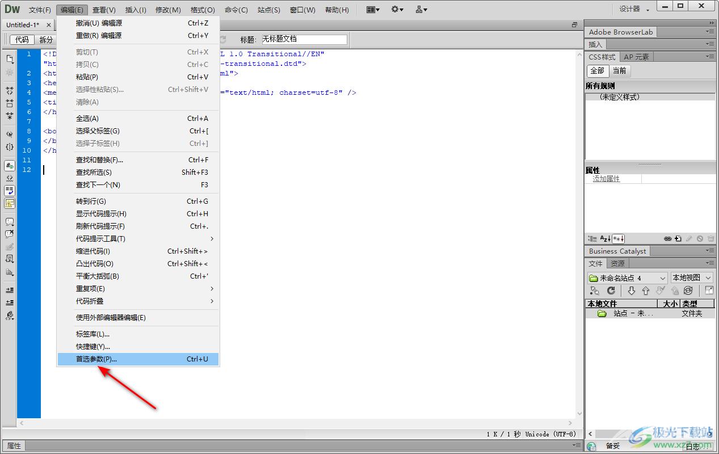Click the Format Source Code icon
Viewport: 719px width, 454px height.
[10, 316]
